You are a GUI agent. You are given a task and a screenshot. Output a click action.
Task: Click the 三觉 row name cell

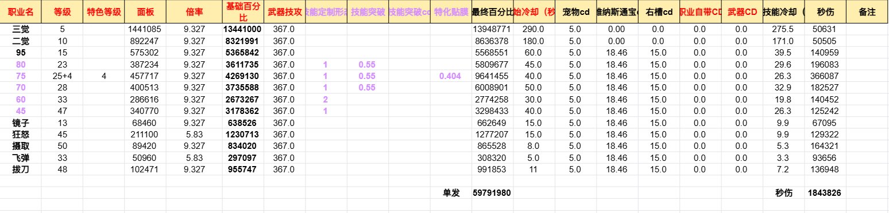[21, 29]
